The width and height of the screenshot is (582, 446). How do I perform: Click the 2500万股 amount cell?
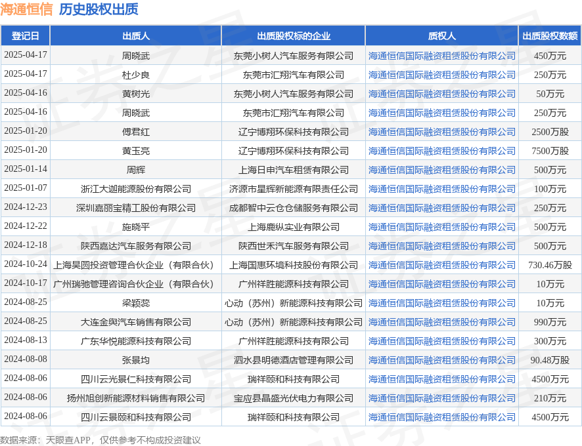(x=550, y=132)
